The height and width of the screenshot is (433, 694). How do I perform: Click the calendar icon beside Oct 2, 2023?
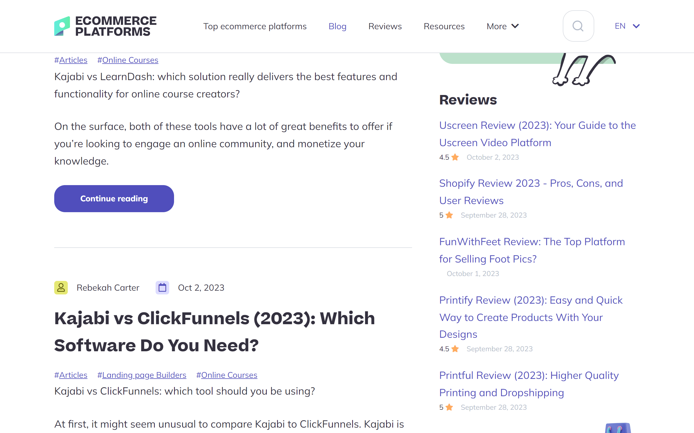click(162, 287)
